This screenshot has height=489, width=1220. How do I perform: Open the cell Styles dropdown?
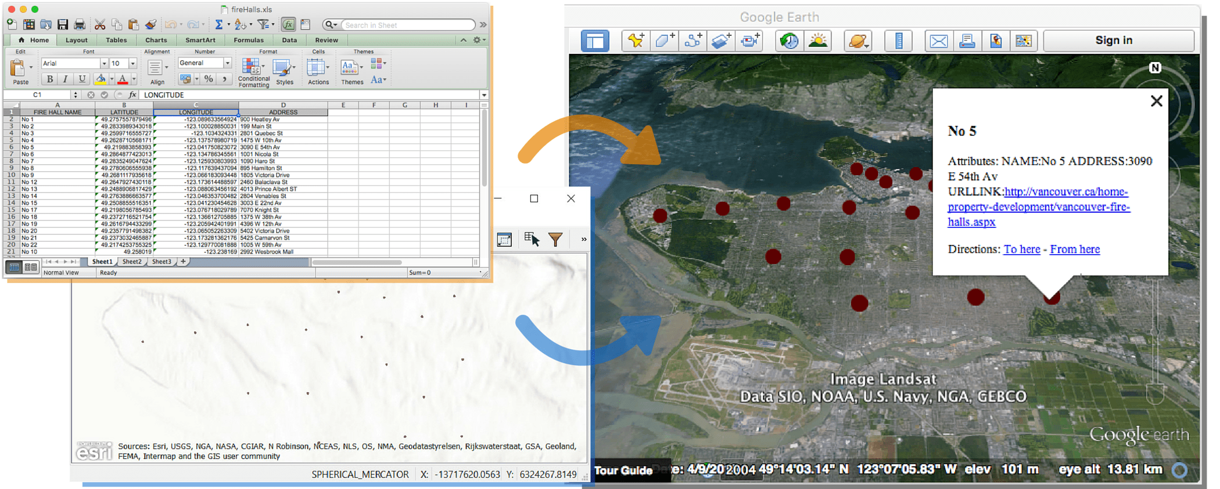pyautogui.click(x=285, y=72)
